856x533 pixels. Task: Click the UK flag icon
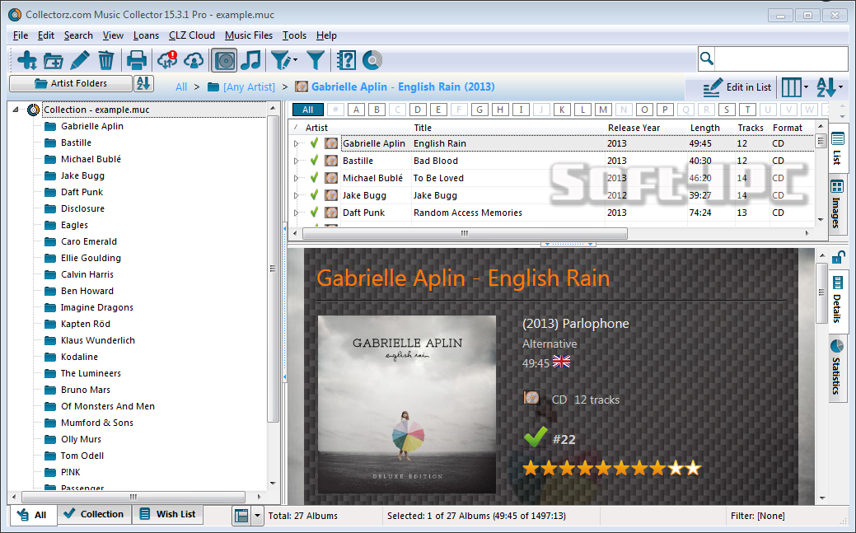coord(561,362)
